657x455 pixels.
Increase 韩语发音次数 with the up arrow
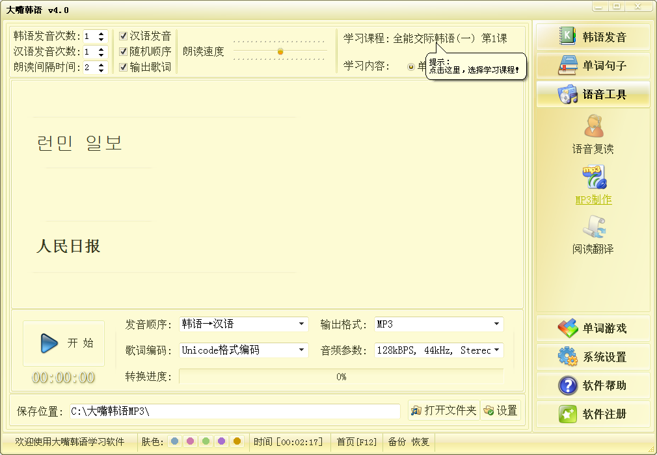101,34
